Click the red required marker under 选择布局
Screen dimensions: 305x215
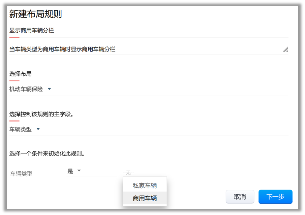point(14,81)
